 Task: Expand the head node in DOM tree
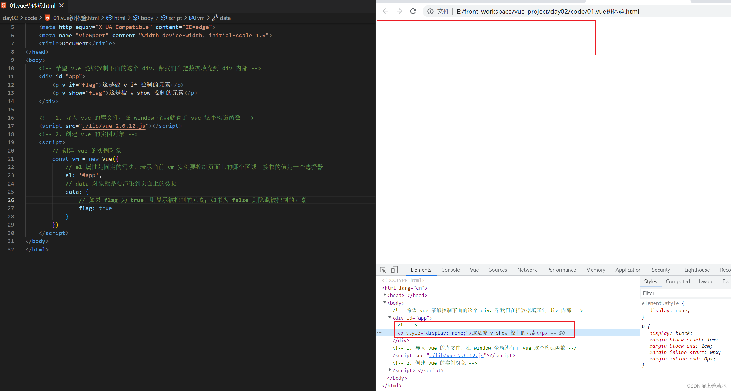[384, 295]
